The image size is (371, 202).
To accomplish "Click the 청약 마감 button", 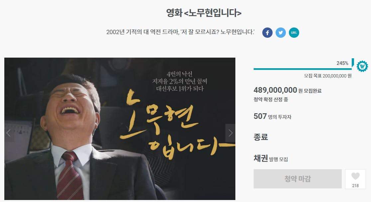I will tap(298, 179).
